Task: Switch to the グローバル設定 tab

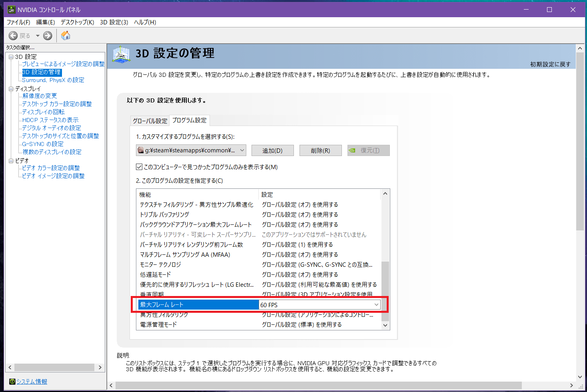Action: coord(150,121)
